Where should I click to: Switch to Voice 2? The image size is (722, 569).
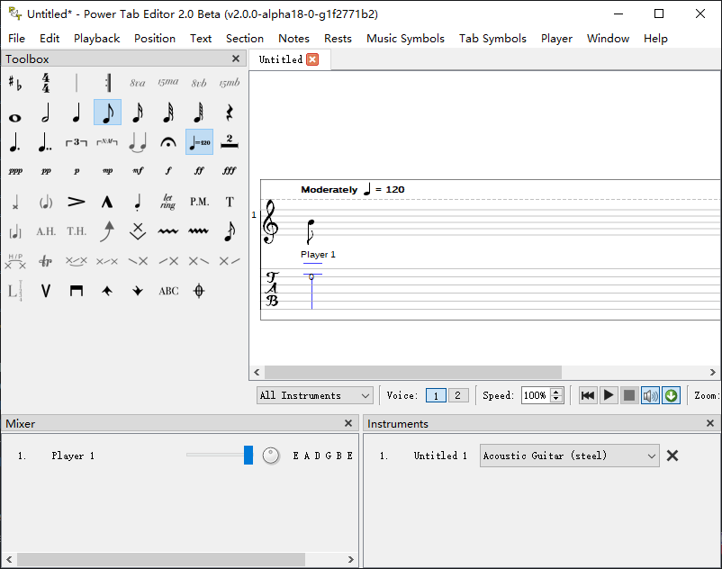pos(457,395)
